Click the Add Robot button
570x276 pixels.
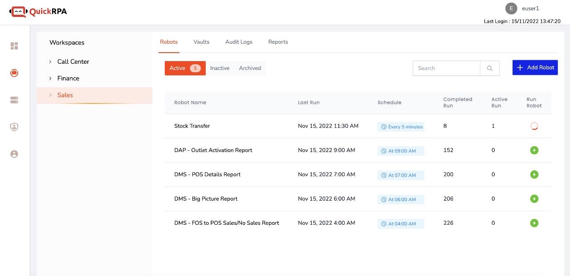tap(535, 68)
